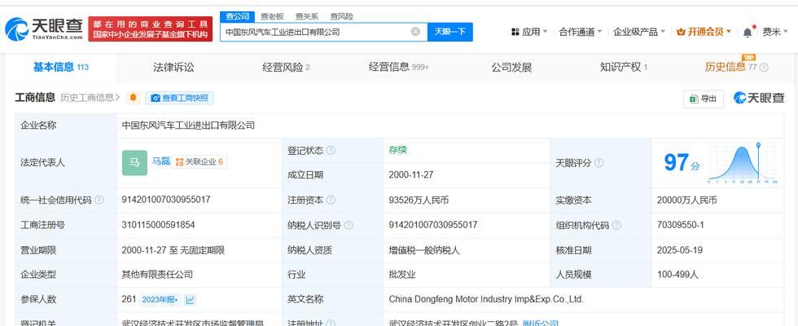Click the 附近公司 link
This screenshot has height=326, width=798.
tap(541, 323)
